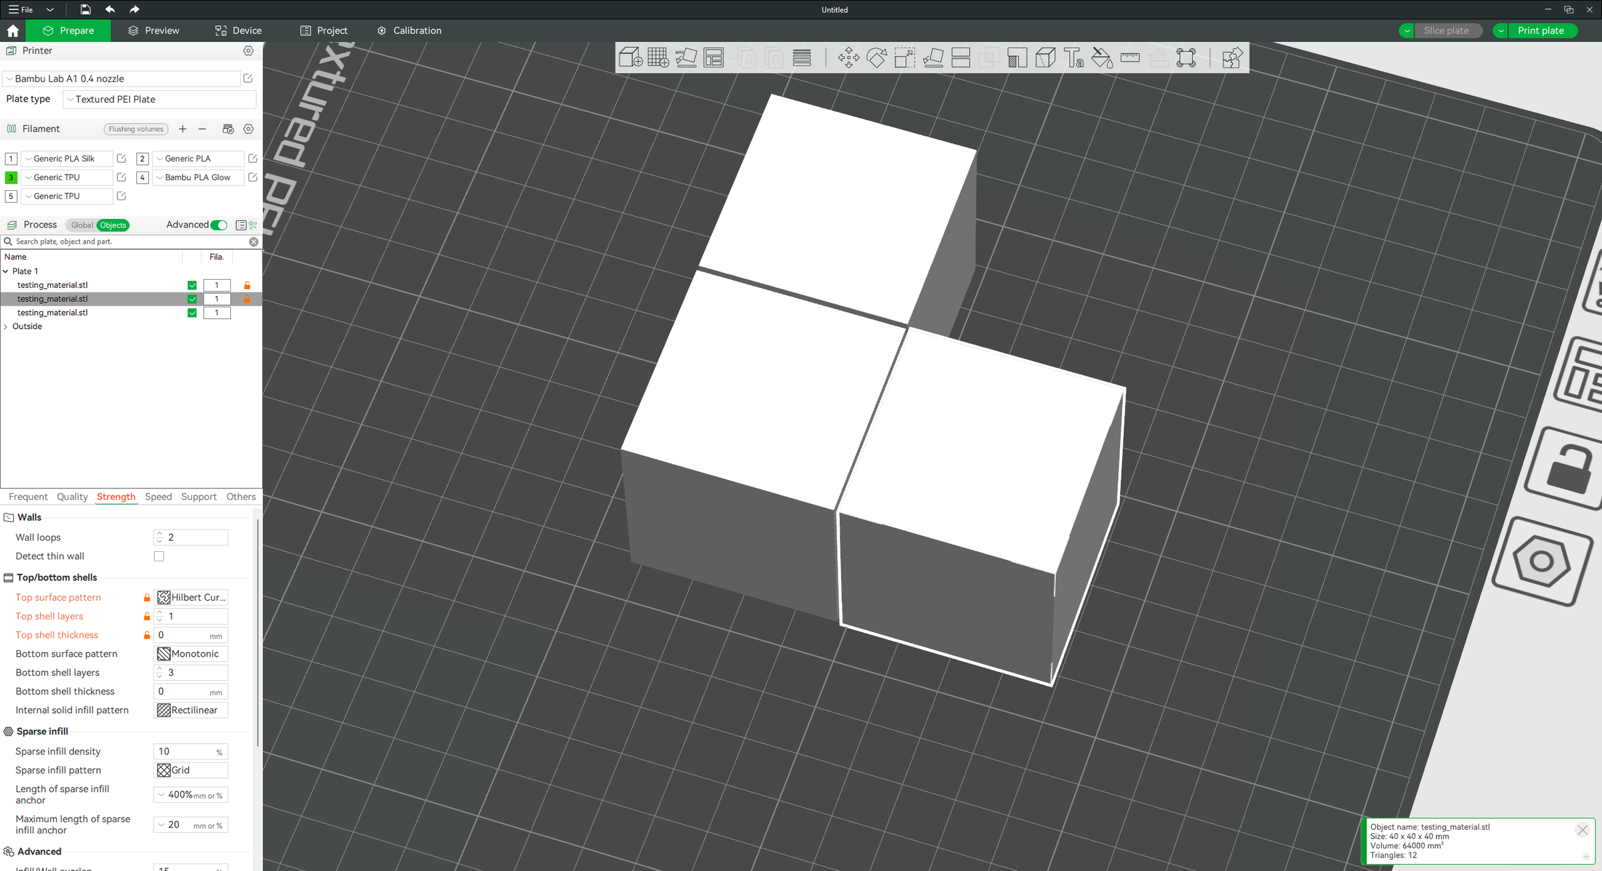This screenshot has width=1602, height=871.
Task: Expand the Outside tree node
Action: 6,326
